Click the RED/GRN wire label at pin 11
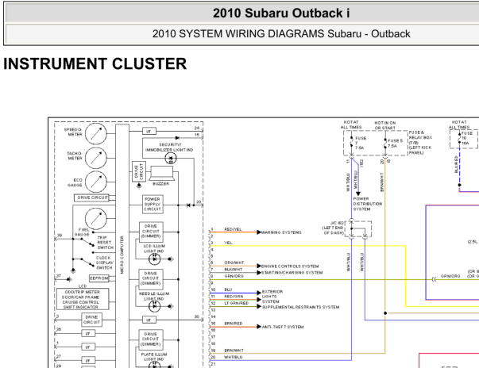Viewport: 479px width, 368px height. point(234,296)
